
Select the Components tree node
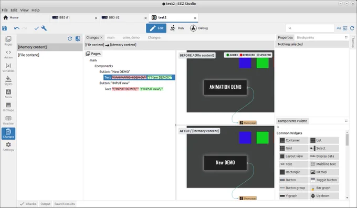click(x=103, y=66)
